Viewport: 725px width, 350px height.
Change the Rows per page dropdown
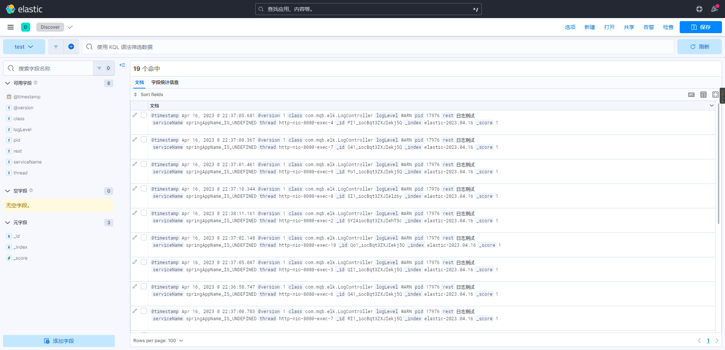coord(158,341)
